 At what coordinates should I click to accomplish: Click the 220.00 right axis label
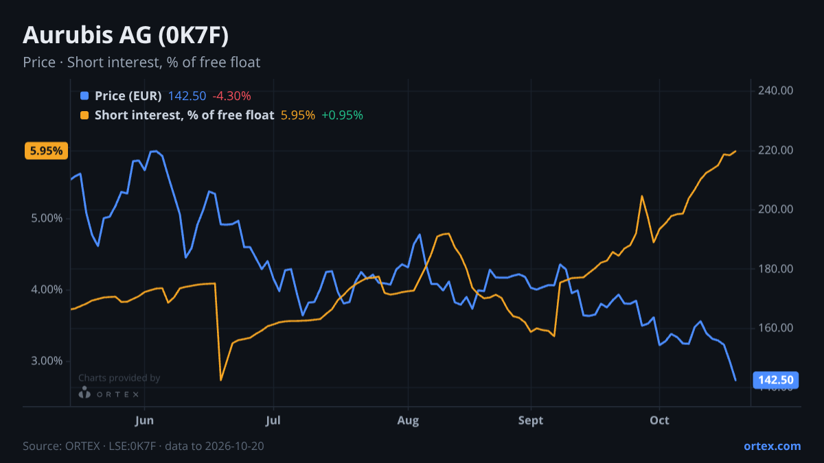click(x=777, y=150)
